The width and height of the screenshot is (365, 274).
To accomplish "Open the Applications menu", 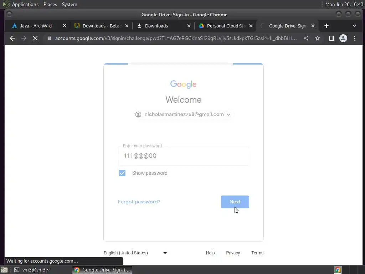I will 25,4.
